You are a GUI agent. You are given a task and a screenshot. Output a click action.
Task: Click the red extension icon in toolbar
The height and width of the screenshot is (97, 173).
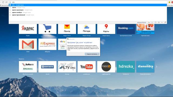[172, 2]
